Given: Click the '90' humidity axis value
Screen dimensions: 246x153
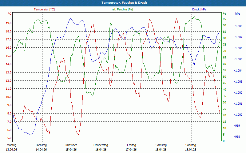Looking at the screenshot, I should 224,25.
